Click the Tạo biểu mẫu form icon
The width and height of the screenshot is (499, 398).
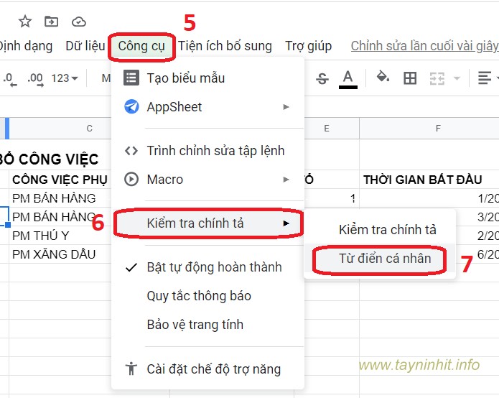tap(131, 78)
